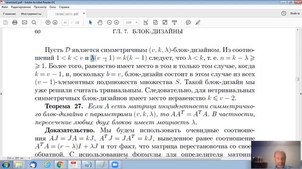Switch to Adobe Reader taskbar button
Viewport: 302px width, 169px height.
click(x=74, y=165)
